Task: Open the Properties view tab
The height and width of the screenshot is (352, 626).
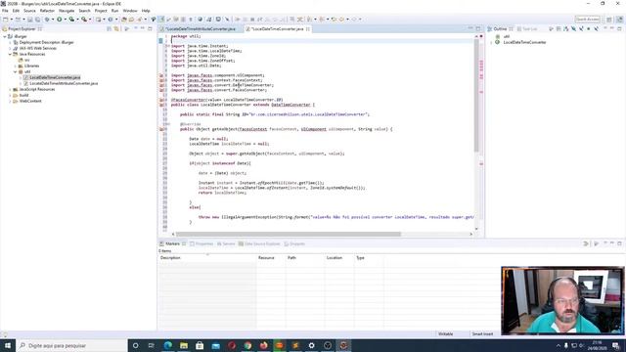Action: pyautogui.click(x=201, y=243)
